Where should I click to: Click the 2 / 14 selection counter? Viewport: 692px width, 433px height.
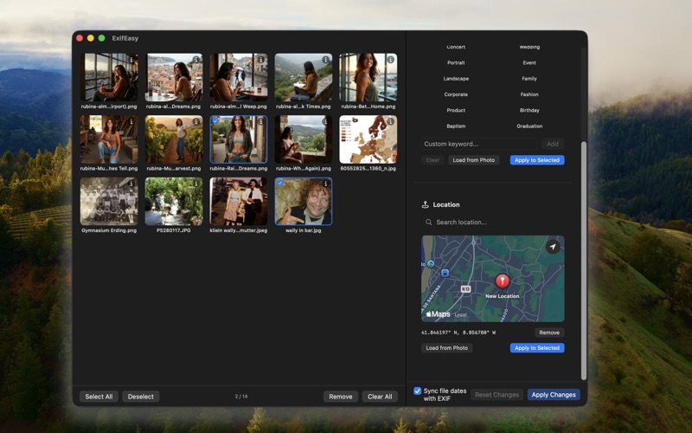coord(241,397)
